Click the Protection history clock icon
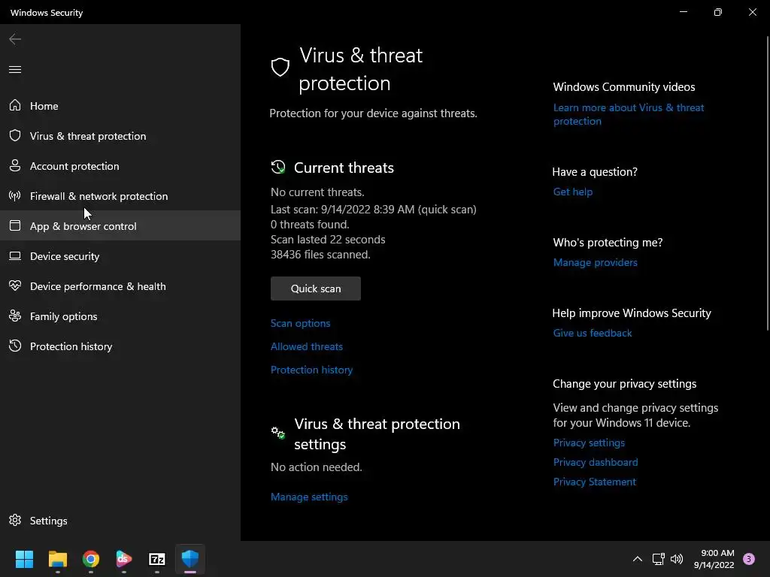 click(x=15, y=346)
